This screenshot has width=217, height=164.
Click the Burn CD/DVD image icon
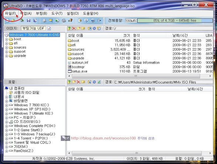pyautogui.click(x=70, y=21)
